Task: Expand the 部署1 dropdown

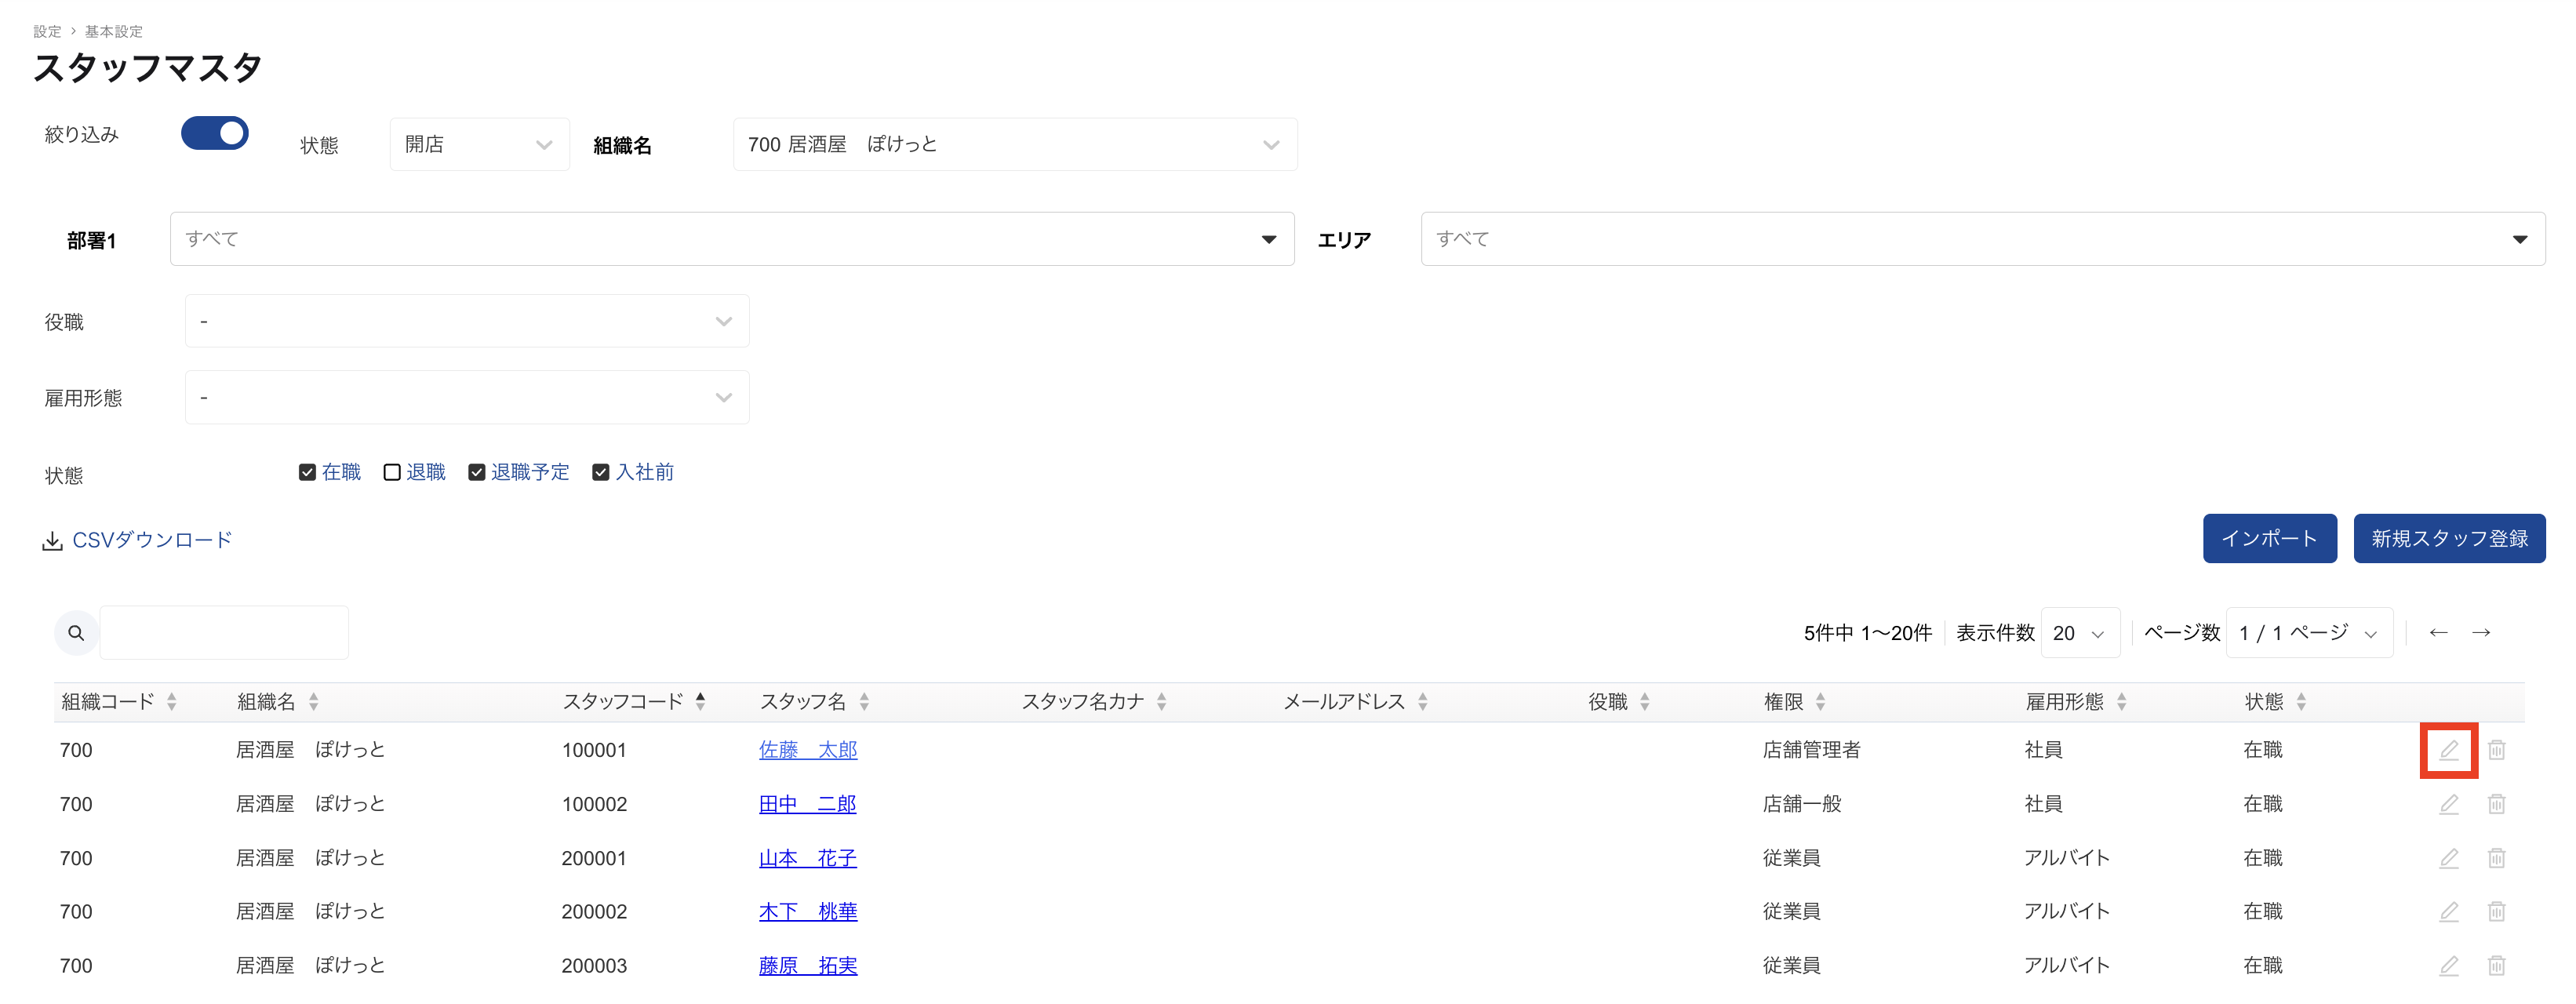Action: point(732,239)
